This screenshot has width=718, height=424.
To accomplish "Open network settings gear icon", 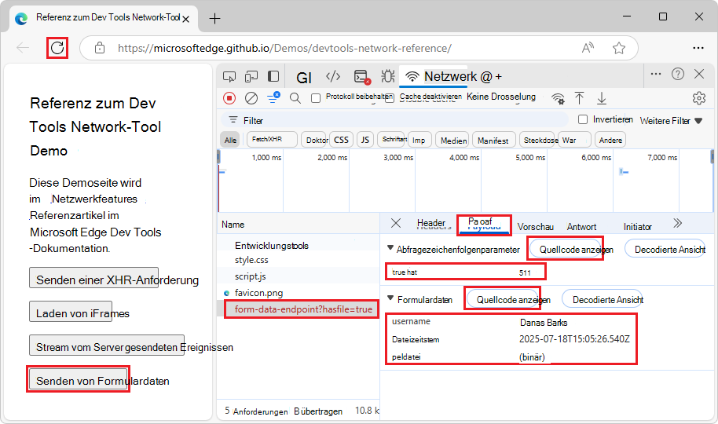I will pyautogui.click(x=698, y=98).
